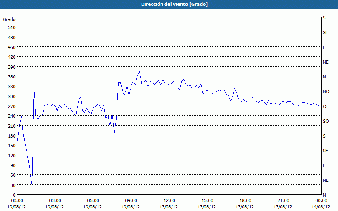Click the 0 label on the degree axis
Image resolution: width=338 pixels, height=211 pixels.
click(14, 195)
